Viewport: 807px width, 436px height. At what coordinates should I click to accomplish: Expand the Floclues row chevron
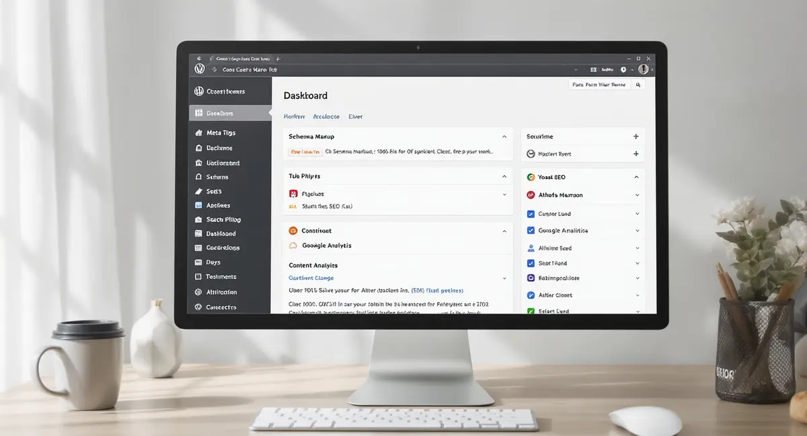coord(504,194)
